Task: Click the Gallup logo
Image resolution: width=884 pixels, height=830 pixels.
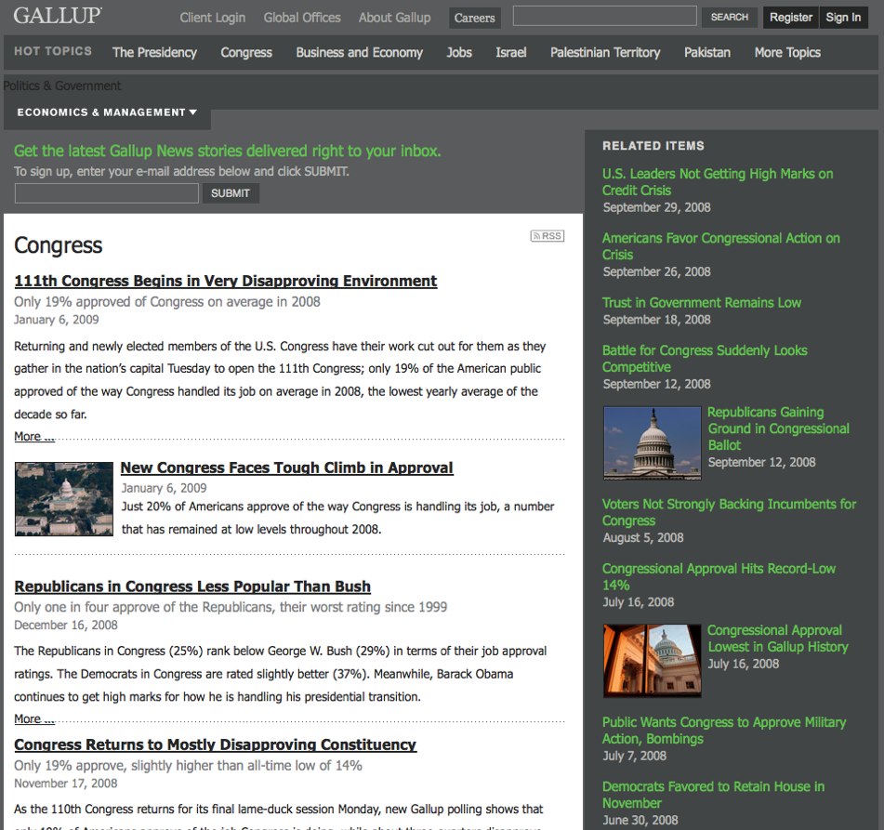Action: pos(58,16)
